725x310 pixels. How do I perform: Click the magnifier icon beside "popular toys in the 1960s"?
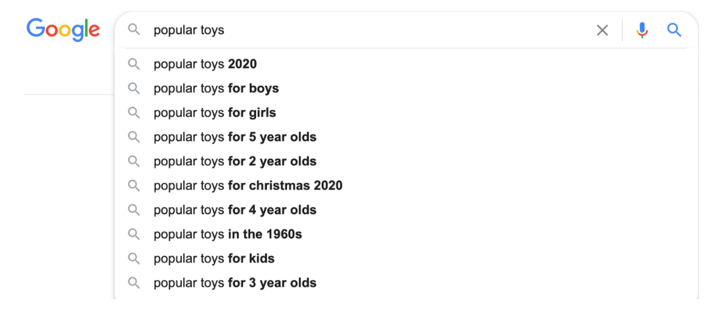point(134,234)
